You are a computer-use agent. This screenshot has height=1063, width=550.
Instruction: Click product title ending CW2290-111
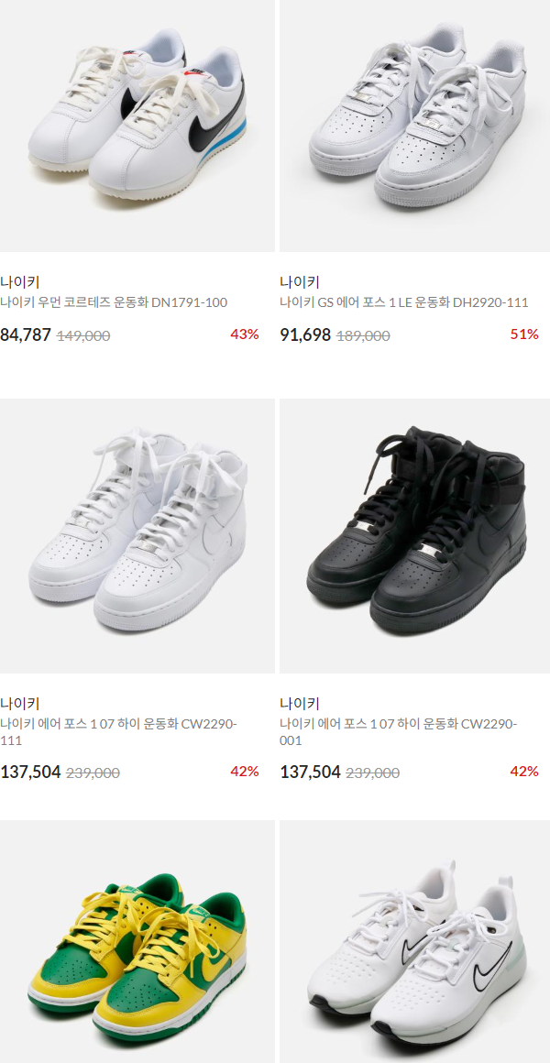118,732
